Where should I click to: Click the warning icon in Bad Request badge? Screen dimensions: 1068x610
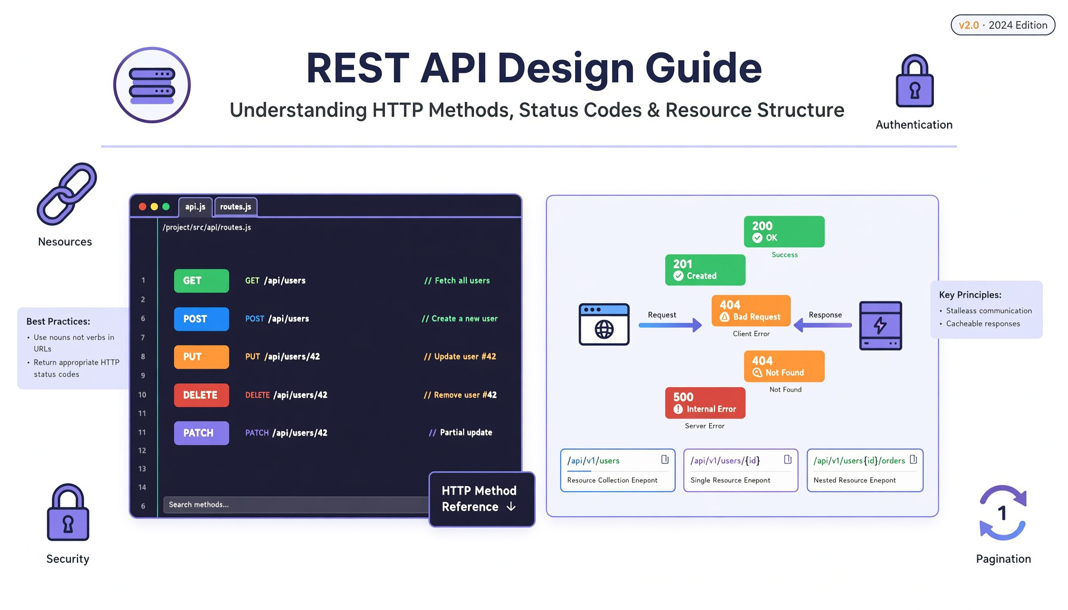(x=725, y=317)
